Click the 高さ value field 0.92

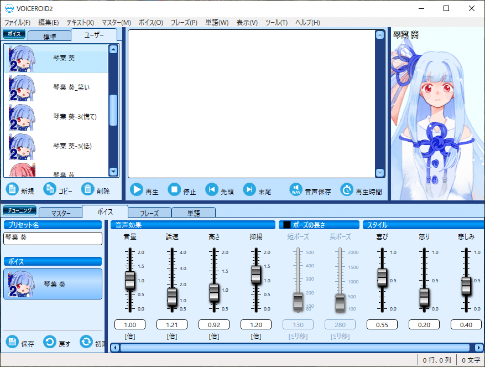(x=214, y=324)
